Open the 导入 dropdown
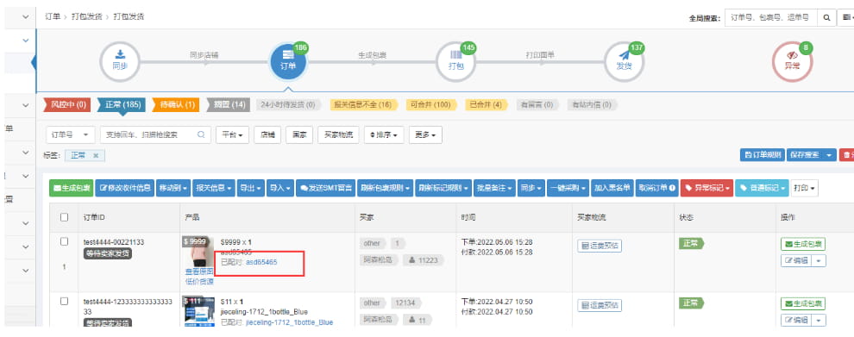854x337 pixels. 280,188
